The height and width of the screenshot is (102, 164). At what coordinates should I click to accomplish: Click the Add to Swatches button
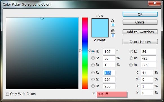[140, 32]
